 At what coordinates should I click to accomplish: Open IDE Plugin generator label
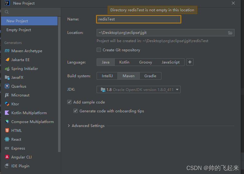pyautogui.click(x=20, y=166)
